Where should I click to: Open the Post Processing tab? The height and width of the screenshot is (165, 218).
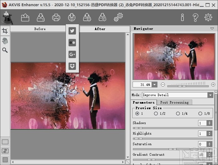click(x=175, y=102)
